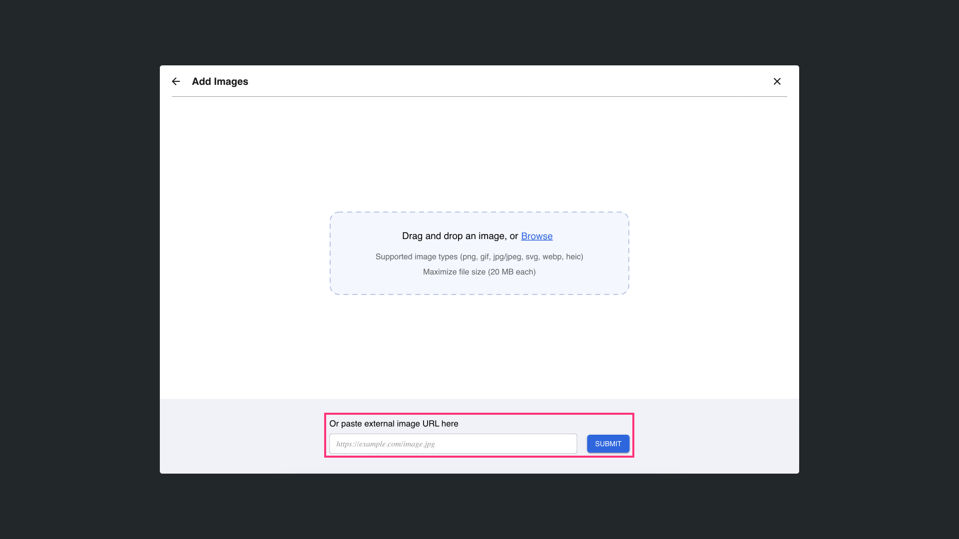Click empty white space above the drop zone

pos(479,155)
